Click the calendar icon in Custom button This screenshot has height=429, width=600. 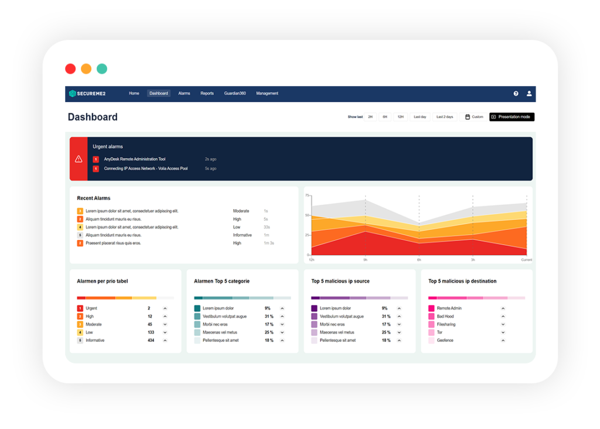coord(467,117)
